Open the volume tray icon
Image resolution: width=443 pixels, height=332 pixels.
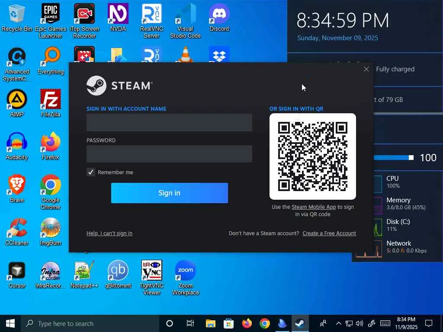[360, 323]
